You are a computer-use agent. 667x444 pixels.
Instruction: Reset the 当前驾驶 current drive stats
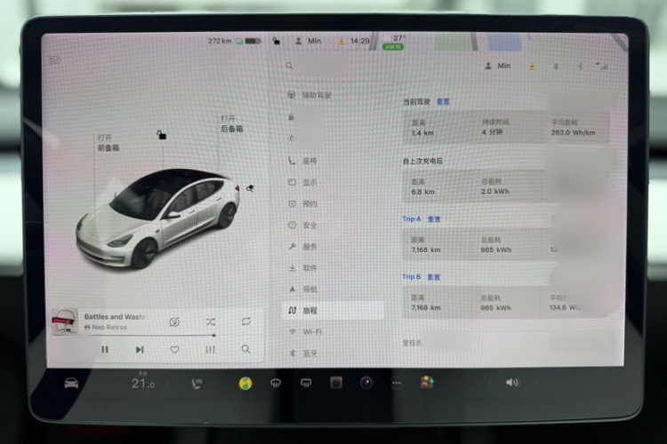pyautogui.click(x=443, y=102)
